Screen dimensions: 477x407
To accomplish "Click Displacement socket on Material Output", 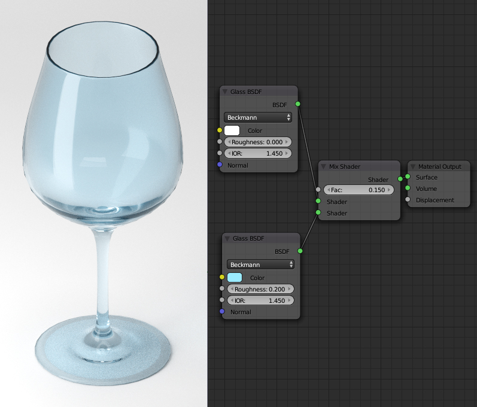I will pos(408,199).
